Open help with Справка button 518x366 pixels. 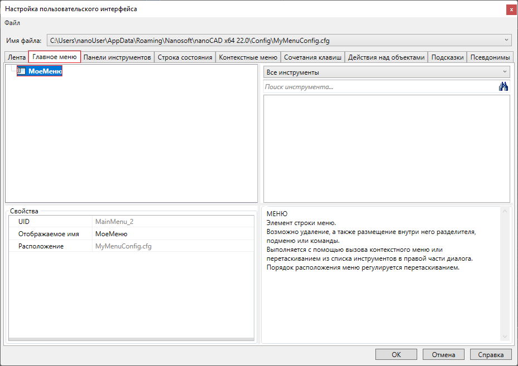click(x=491, y=354)
